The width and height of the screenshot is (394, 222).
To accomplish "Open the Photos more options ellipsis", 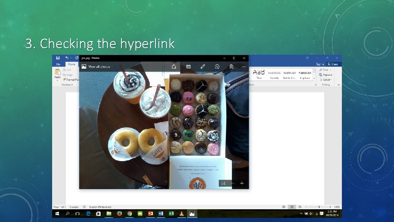I will tap(244, 67).
